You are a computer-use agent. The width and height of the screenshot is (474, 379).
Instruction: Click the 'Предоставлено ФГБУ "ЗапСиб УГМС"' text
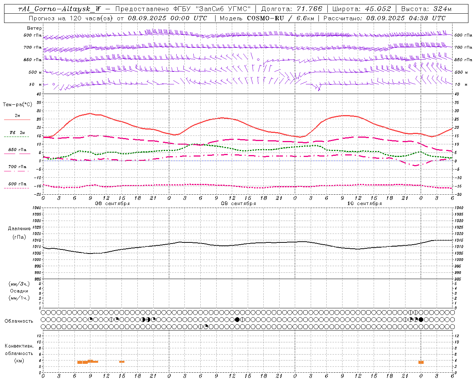point(183,9)
